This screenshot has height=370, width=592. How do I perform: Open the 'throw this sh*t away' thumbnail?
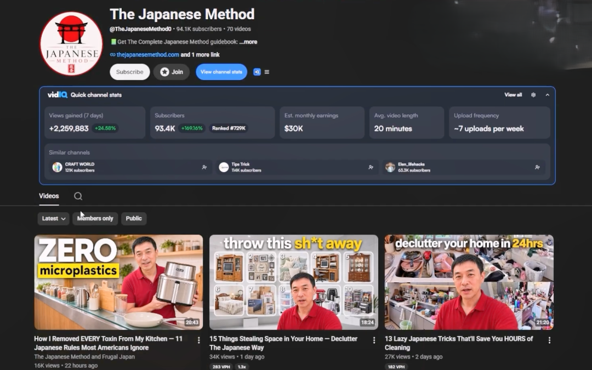coord(294,282)
